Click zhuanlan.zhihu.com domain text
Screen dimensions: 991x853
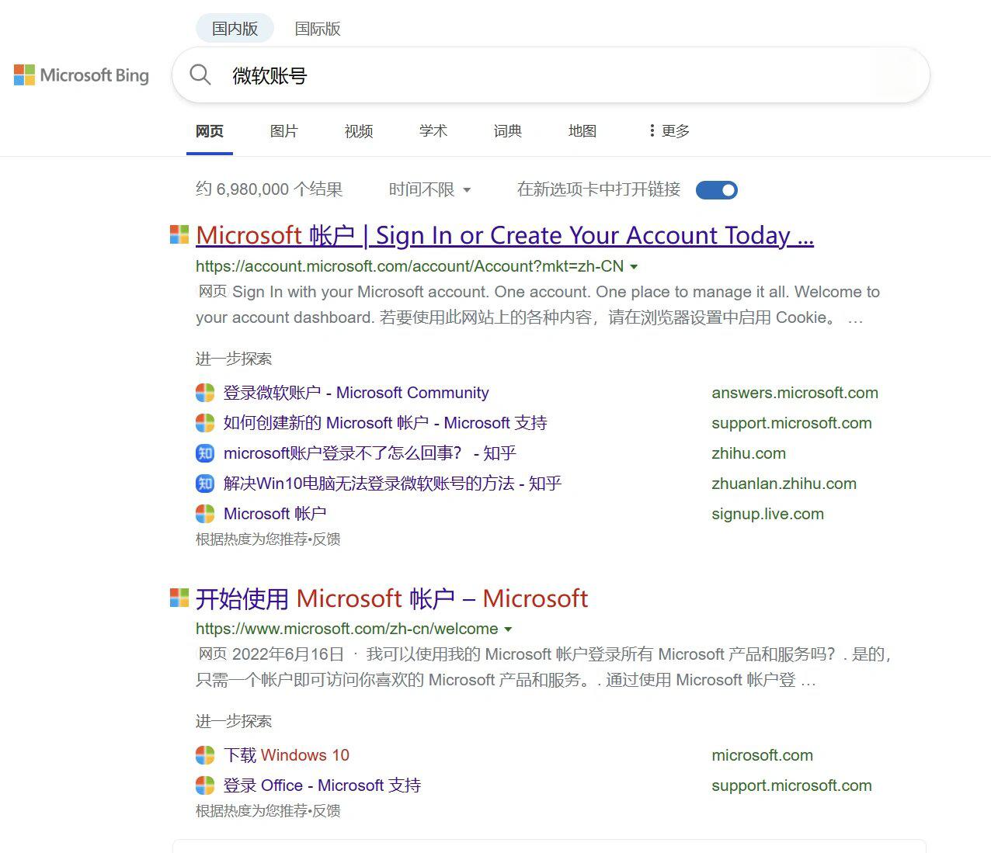tap(784, 484)
